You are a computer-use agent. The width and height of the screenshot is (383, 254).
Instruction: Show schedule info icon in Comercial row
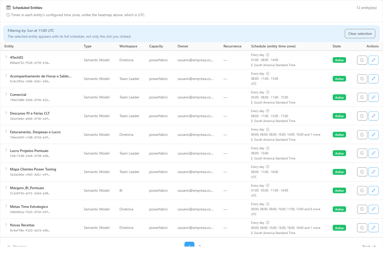[x=268, y=92]
